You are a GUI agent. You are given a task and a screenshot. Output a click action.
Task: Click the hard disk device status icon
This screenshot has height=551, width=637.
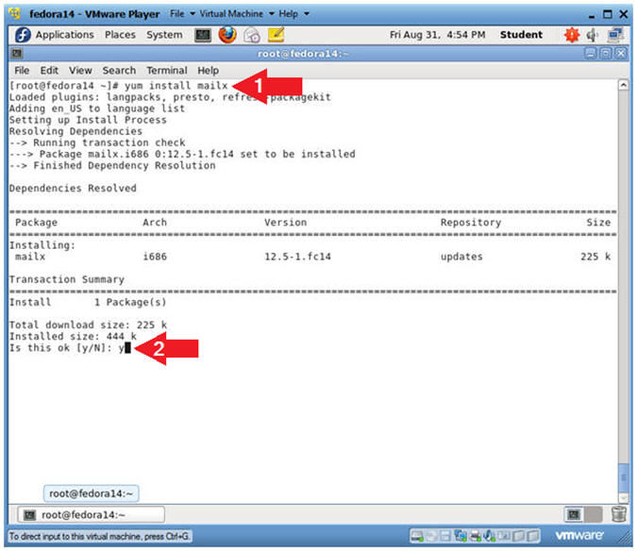point(417,536)
